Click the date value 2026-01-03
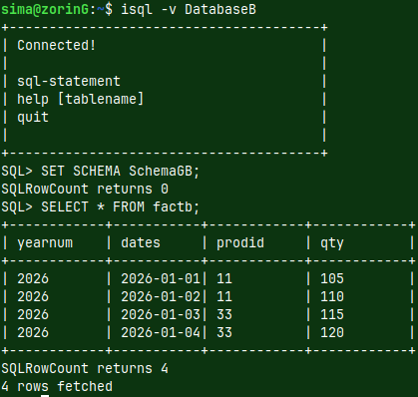 161,314
